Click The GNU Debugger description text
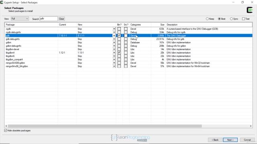The image size is (257, 144). click(176, 36)
